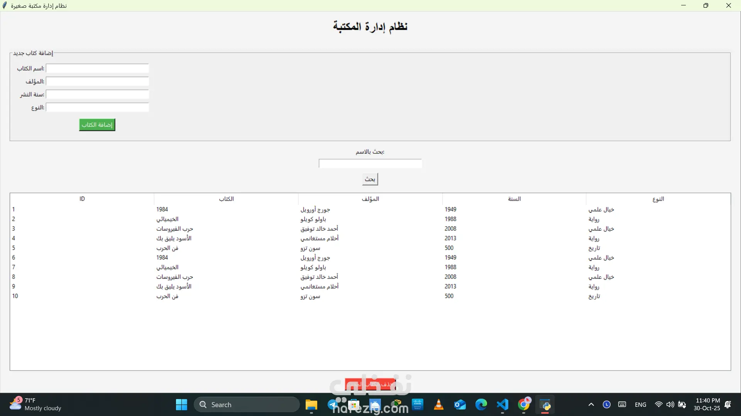This screenshot has height=416, width=741.
Task: Switch to Visual Studio Code in the taskbar
Action: click(x=502, y=405)
